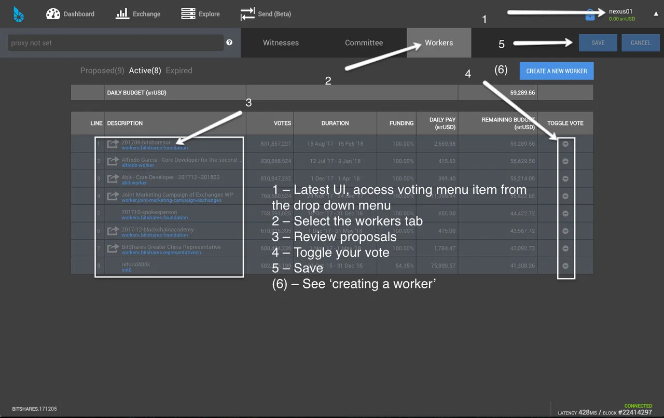Show the Expired workers list
This screenshot has width=664, height=418.
(x=179, y=71)
